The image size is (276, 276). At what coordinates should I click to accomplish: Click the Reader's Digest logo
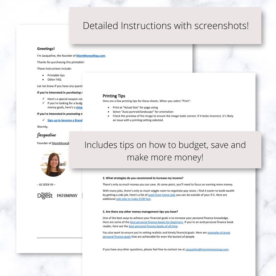click(x=45, y=195)
